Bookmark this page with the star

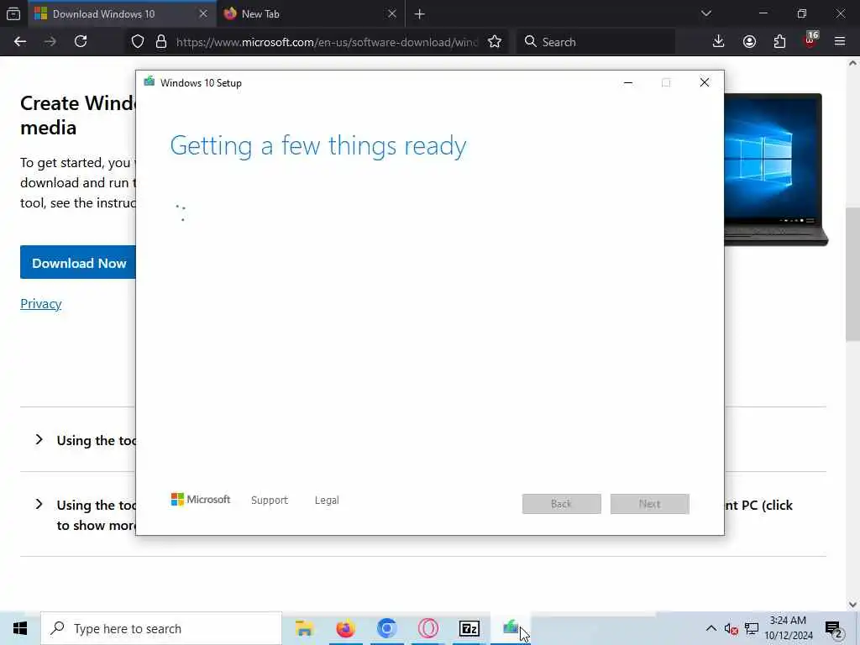tap(495, 42)
